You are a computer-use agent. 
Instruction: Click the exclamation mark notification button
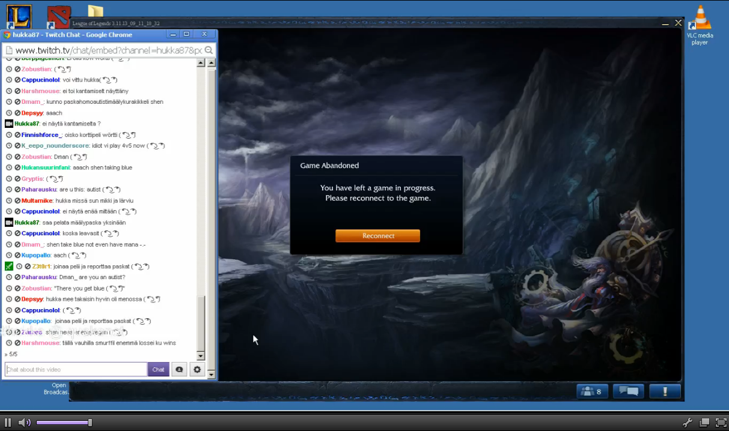pos(665,391)
